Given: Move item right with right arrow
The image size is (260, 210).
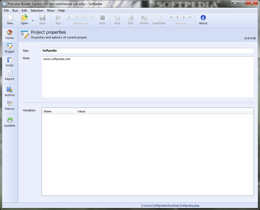Looking at the screenshot, I should pyautogui.click(x=190, y=17).
